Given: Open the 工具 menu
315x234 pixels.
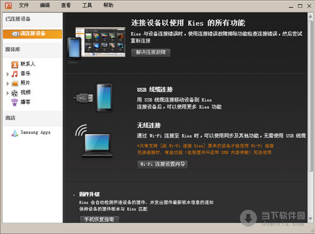Looking at the screenshot, I should (87, 5).
